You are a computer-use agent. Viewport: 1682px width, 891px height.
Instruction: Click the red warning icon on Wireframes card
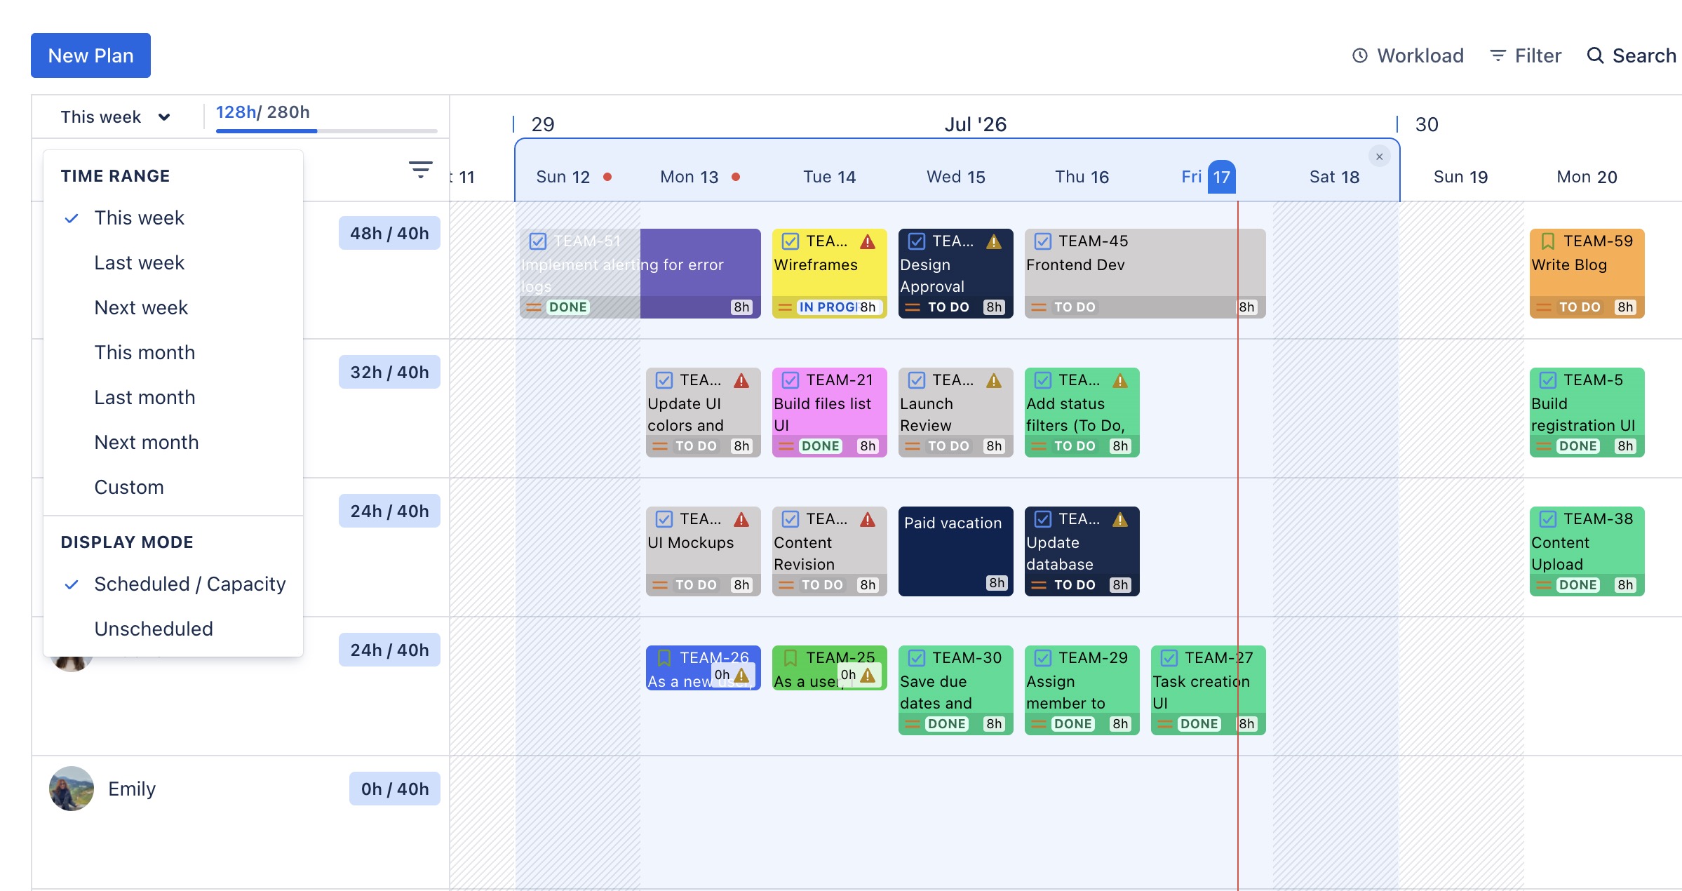pyautogui.click(x=868, y=241)
